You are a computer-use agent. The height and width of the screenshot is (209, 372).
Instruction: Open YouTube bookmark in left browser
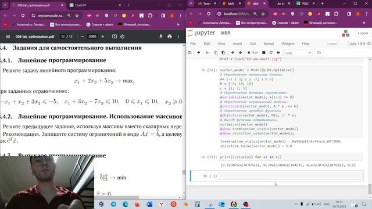(x=5, y=24)
